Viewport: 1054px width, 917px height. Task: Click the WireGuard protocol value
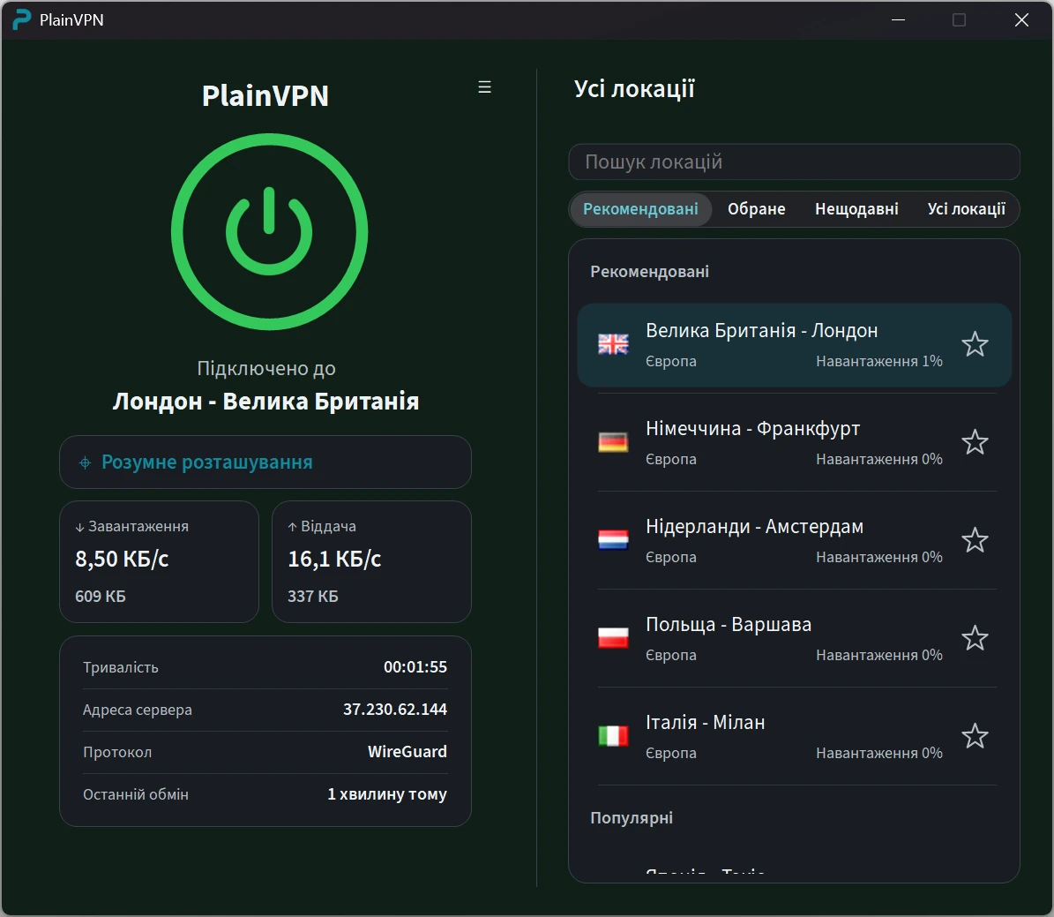pyautogui.click(x=407, y=751)
